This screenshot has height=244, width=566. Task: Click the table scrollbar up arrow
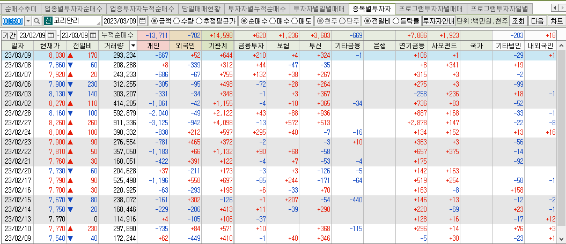point(562,46)
